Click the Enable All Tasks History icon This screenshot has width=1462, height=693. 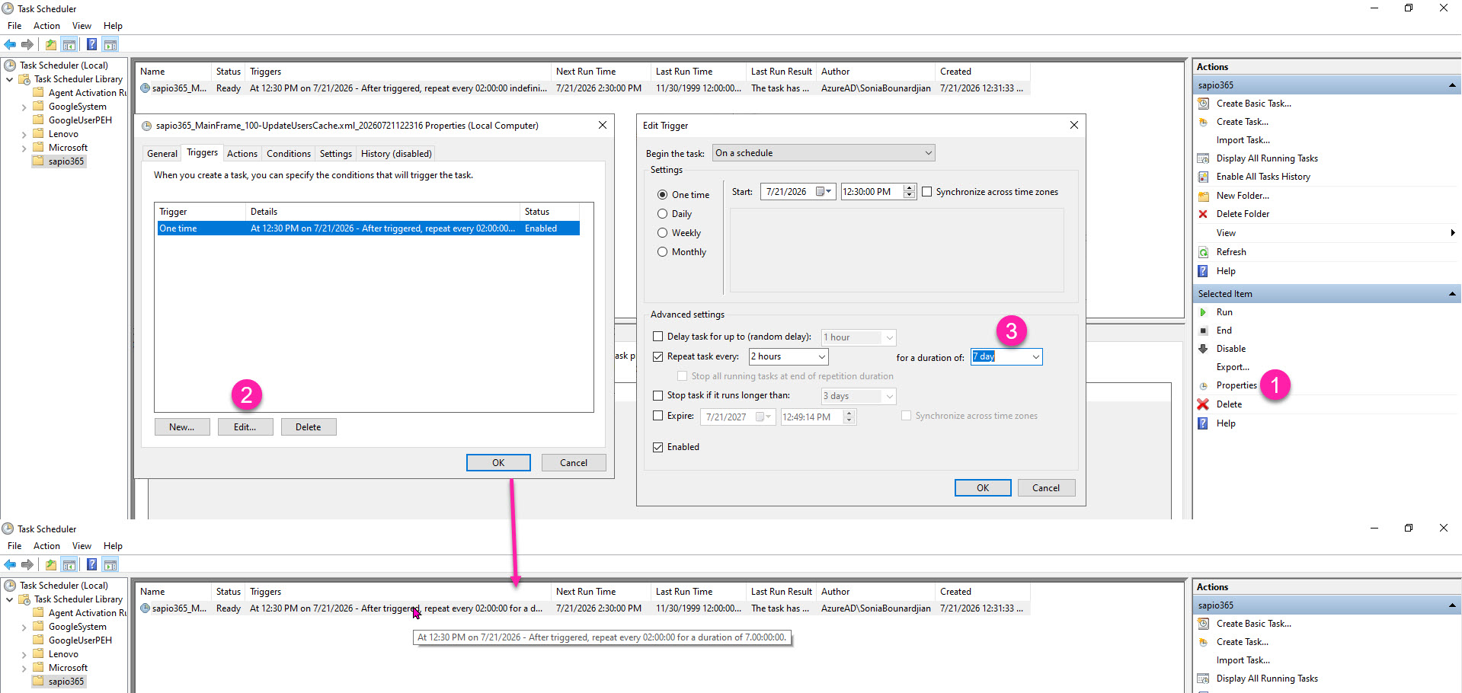point(1204,177)
